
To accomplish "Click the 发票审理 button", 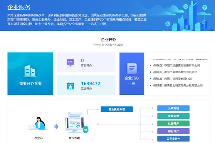I will [173, 116].
